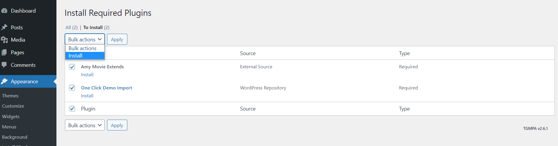The image size is (558, 146).
Task: Open the bottom Bulk actions dropdown
Action: (85, 125)
